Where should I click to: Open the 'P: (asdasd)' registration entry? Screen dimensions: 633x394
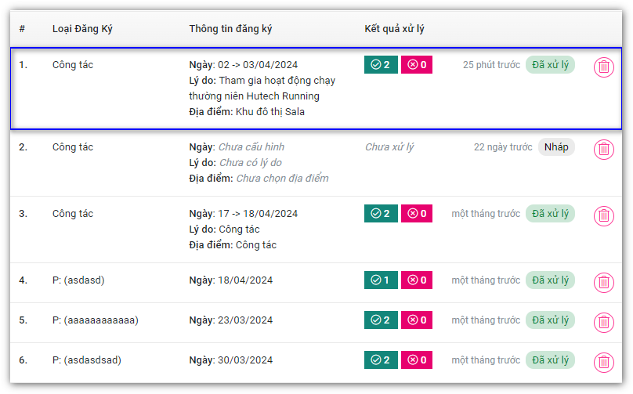point(78,280)
